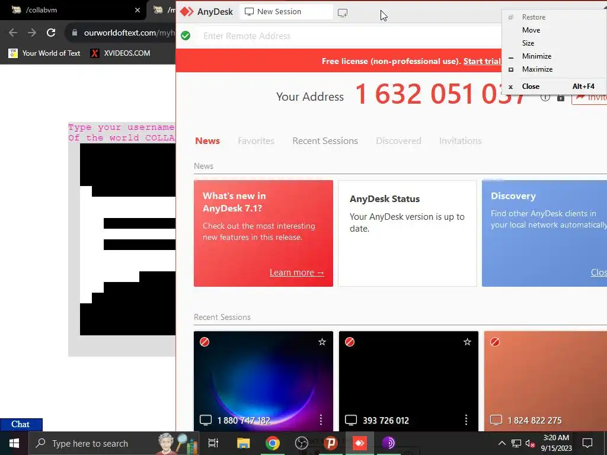Open the Your World of Text bookmark
This screenshot has height=455, width=607.
pos(44,53)
